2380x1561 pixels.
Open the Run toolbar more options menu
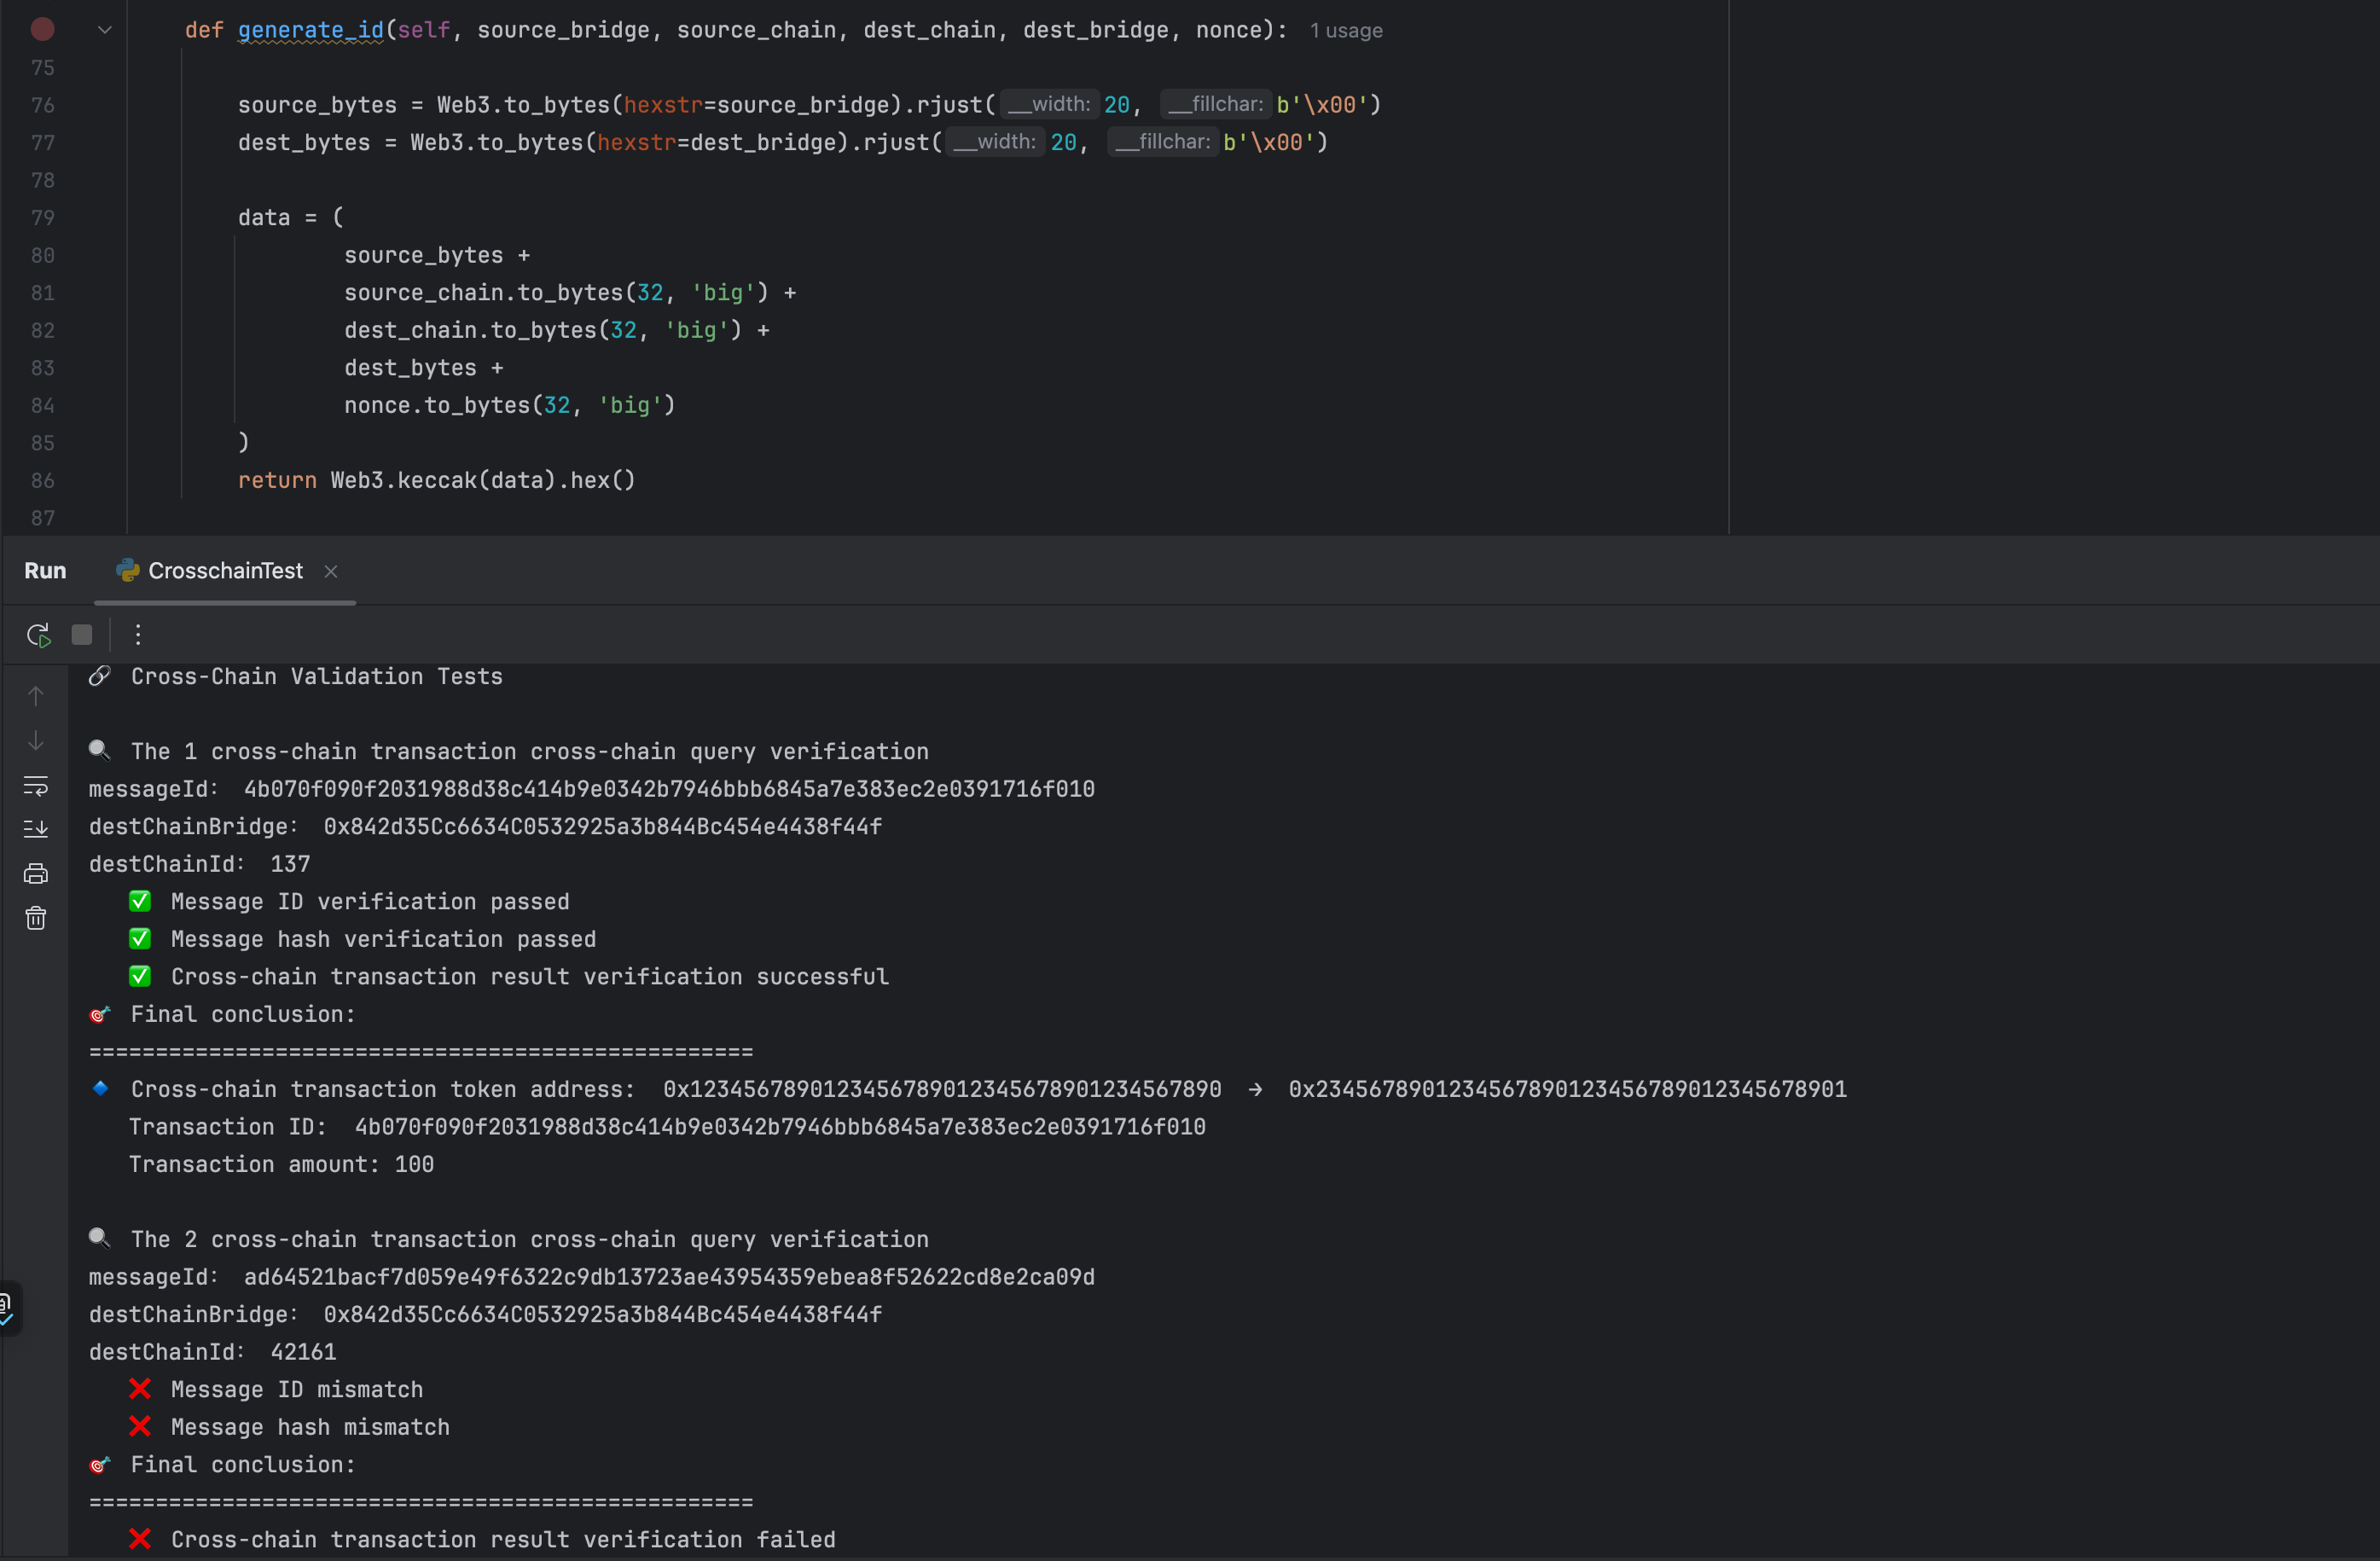[138, 635]
